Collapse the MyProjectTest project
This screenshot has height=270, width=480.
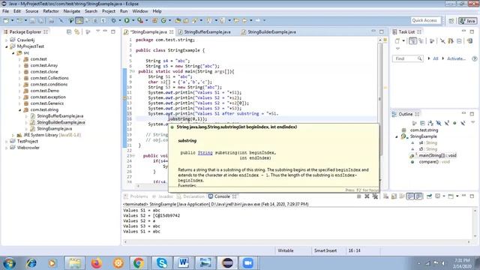6,46
